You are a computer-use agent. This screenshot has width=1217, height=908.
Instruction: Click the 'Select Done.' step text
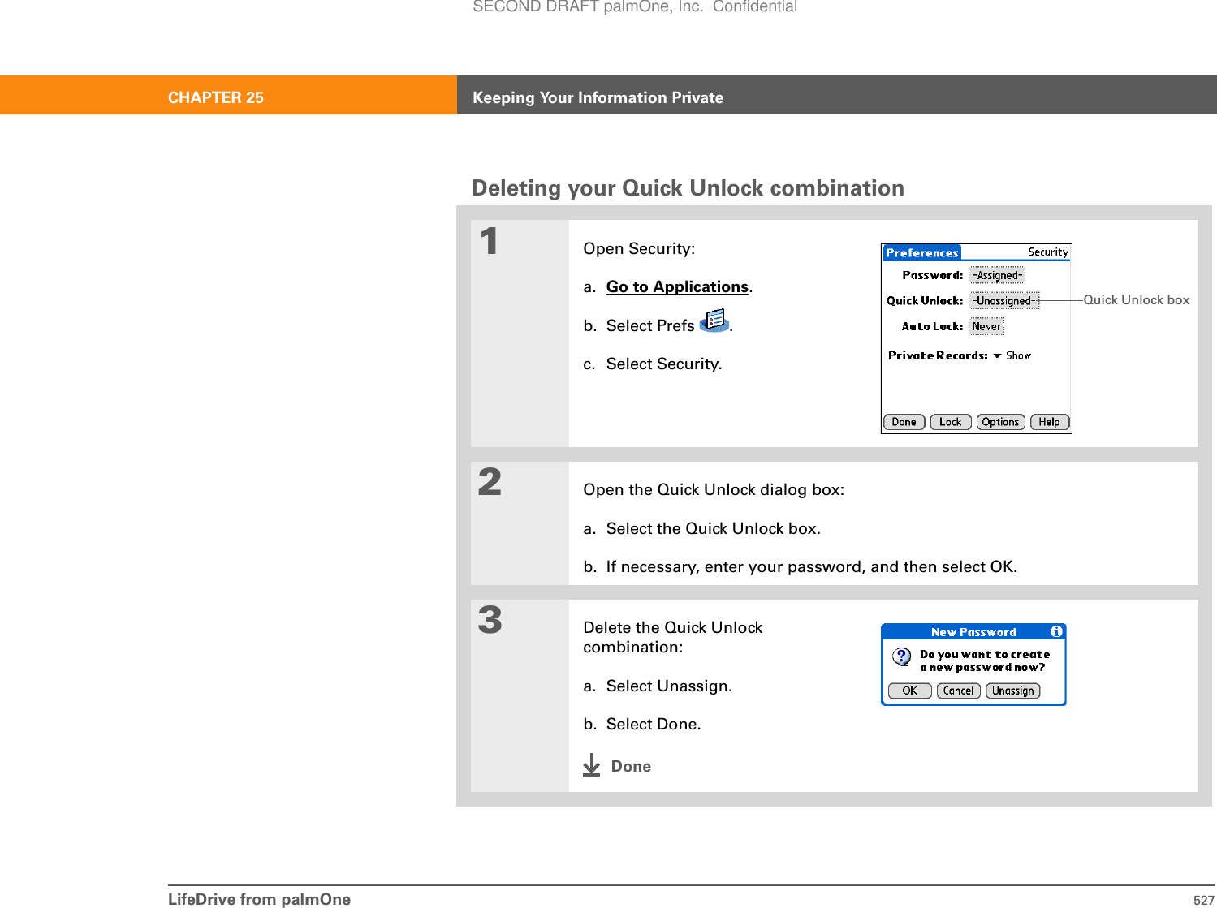(x=654, y=724)
